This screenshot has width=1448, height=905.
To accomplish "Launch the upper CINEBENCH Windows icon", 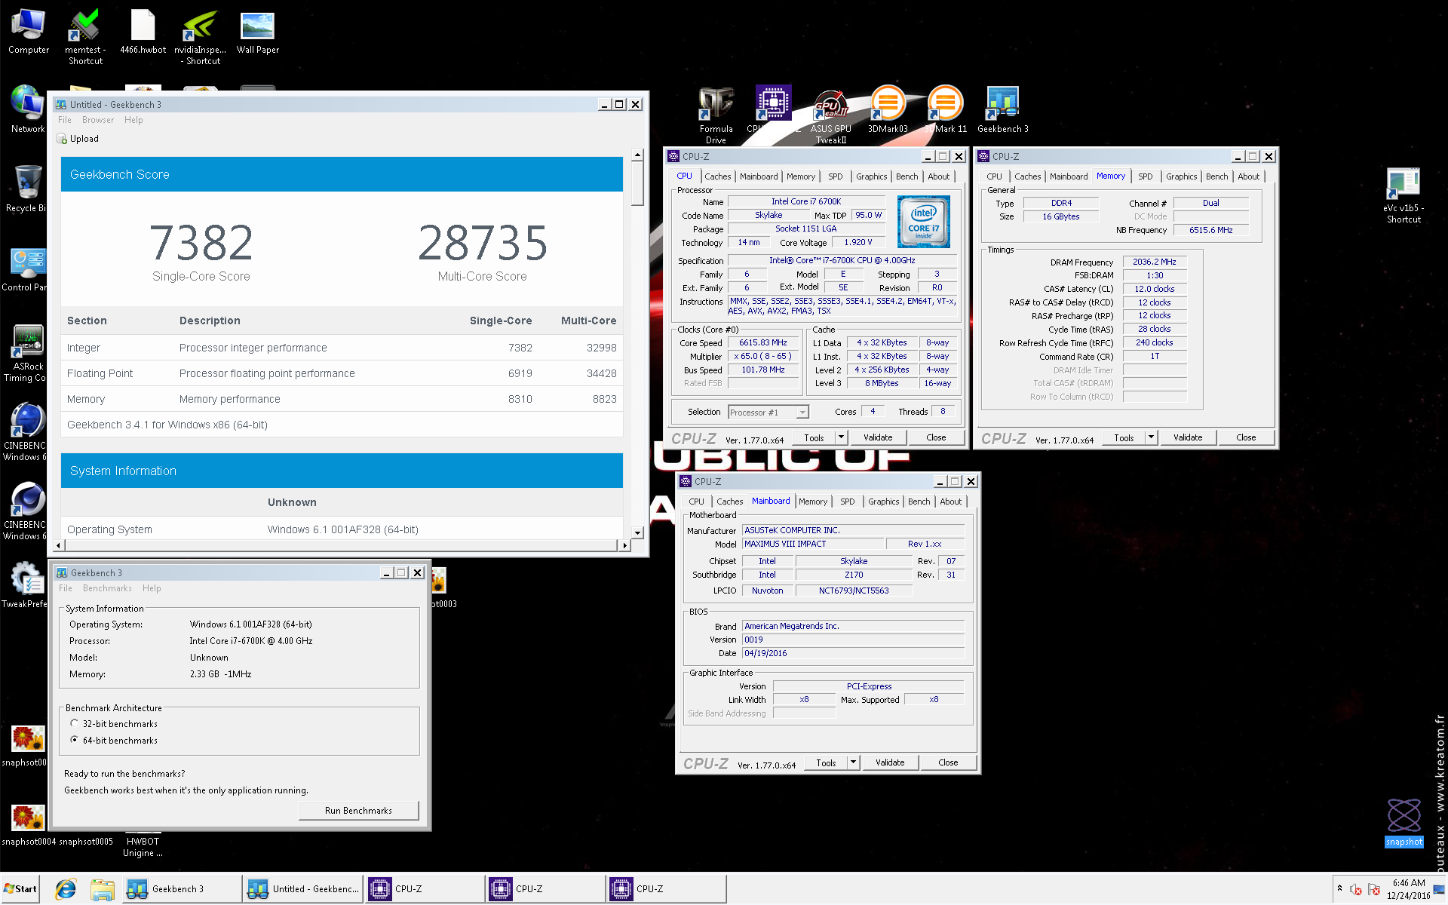I will 26,431.
